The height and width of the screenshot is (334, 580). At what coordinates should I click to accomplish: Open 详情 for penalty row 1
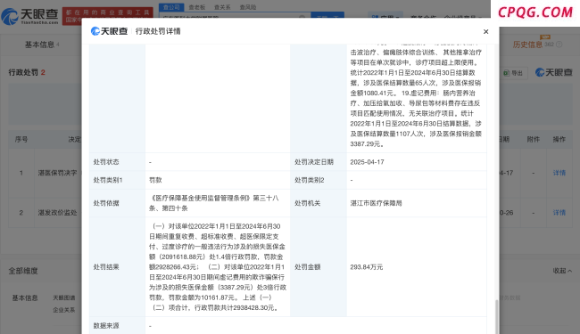click(x=559, y=173)
